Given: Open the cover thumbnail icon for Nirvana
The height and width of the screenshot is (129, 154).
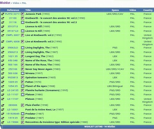Looking at the screenshot, I should pyautogui.click(x=22, y=73).
